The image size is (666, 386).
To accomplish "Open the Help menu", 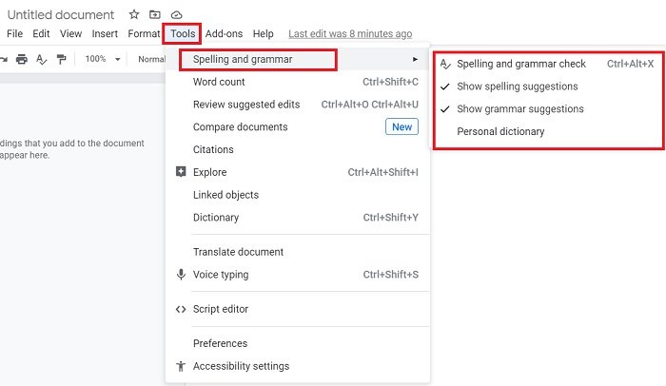I will coord(263,33).
